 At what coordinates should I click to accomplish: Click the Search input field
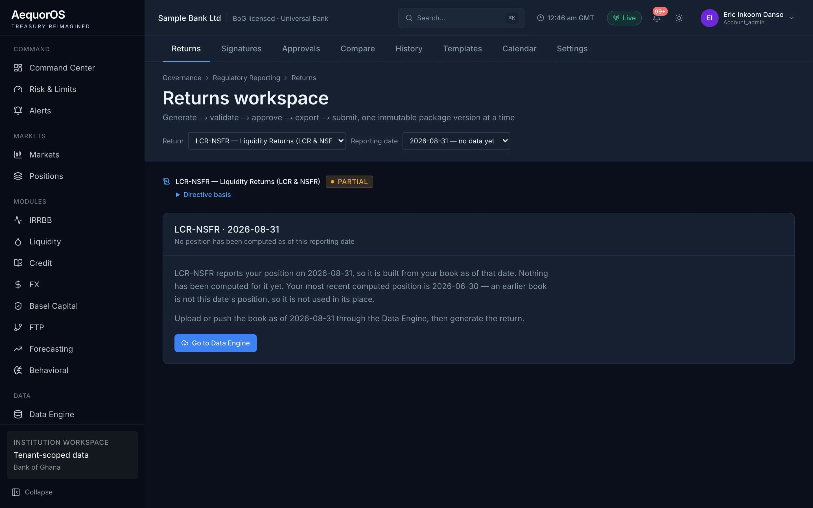point(461,18)
